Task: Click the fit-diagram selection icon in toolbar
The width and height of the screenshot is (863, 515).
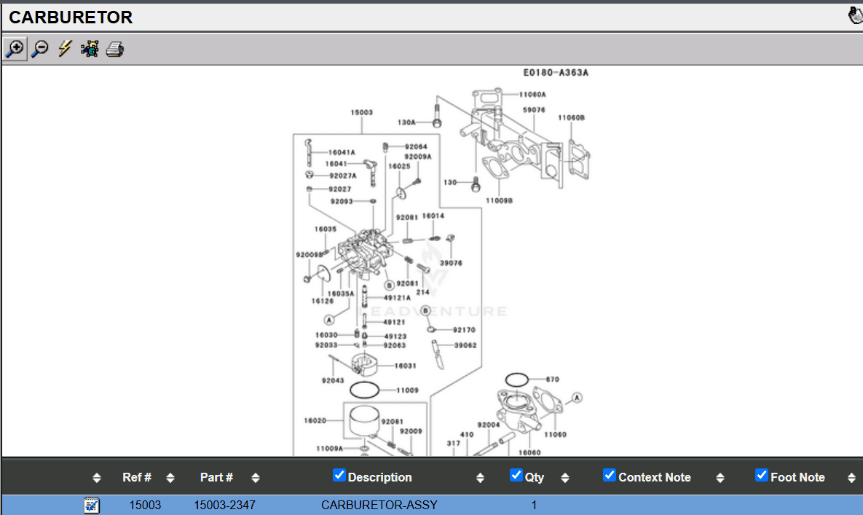Action: tap(90, 49)
